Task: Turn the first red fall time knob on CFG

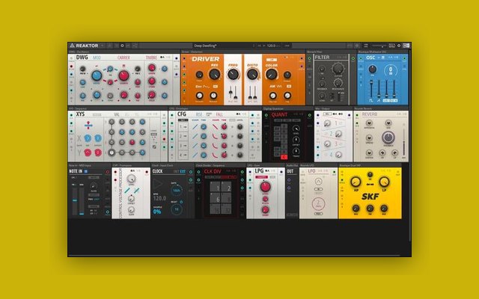Action: coord(225,126)
